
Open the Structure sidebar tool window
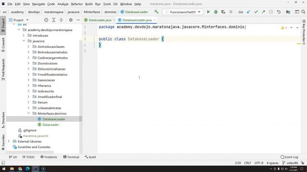click(3, 120)
